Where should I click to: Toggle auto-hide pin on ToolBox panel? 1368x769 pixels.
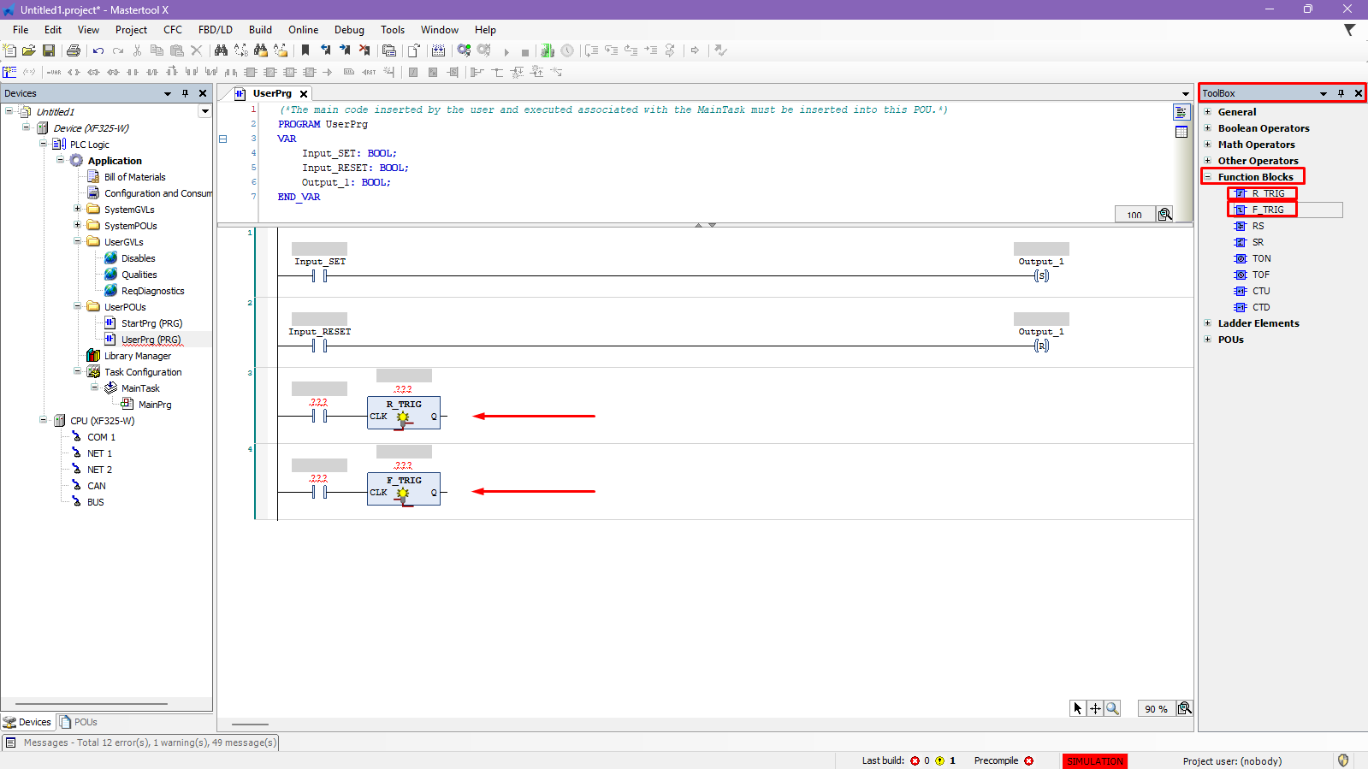(x=1341, y=93)
